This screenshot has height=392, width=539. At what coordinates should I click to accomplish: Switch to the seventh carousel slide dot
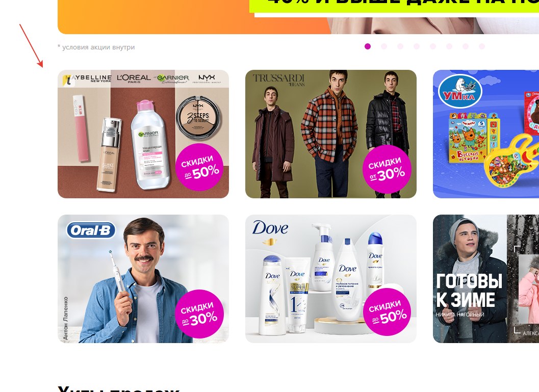[x=466, y=46]
